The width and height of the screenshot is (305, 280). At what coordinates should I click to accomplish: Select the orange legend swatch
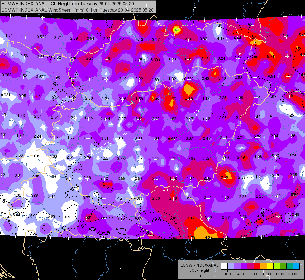point(264,266)
